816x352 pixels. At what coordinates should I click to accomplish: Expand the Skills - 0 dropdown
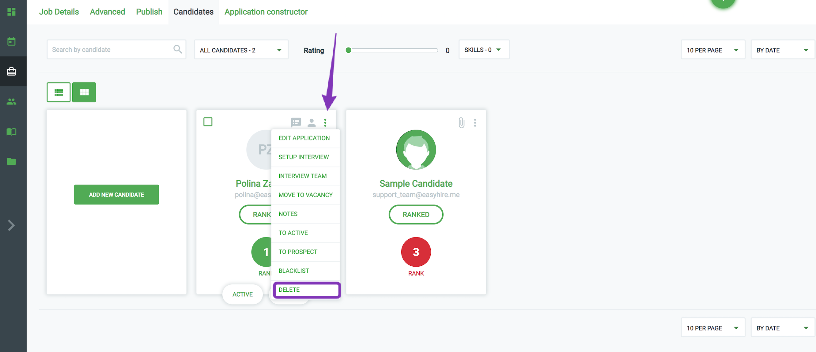483,50
